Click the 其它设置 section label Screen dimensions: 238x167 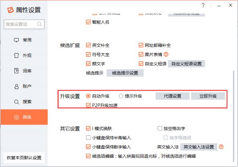[x=70, y=129]
